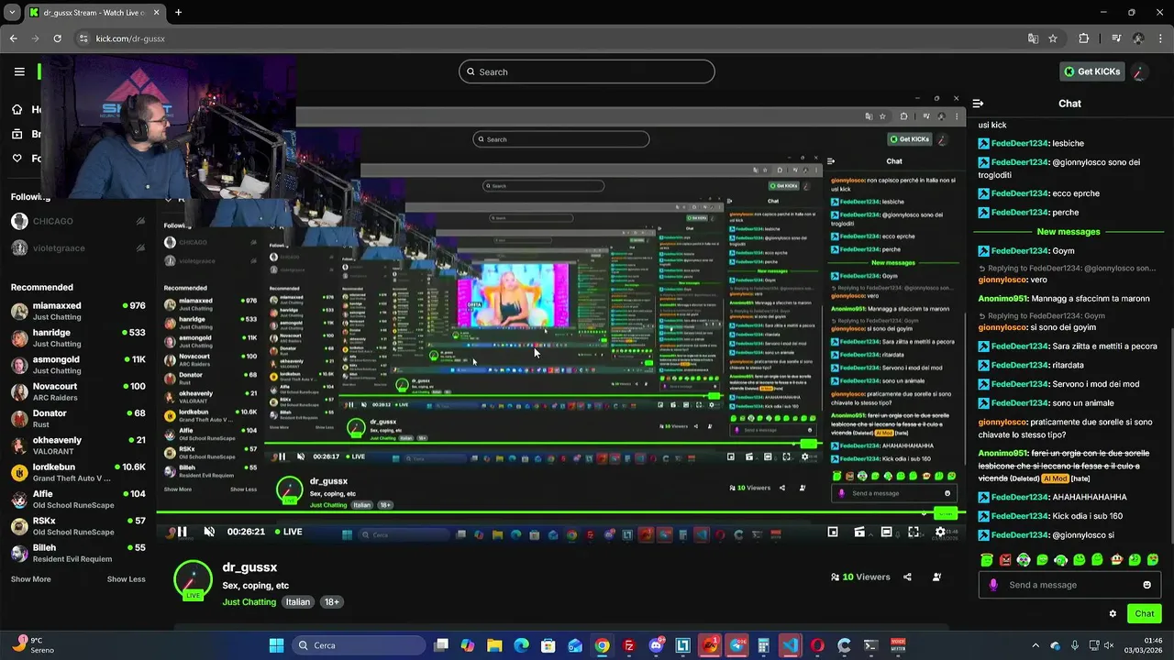Viewport: 1174px width, 660px height.
Task: Open the Chrome three-dot menu
Action: [x=1160, y=38]
